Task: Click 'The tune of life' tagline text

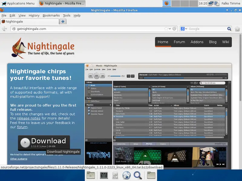Action: (x=51, y=53)
